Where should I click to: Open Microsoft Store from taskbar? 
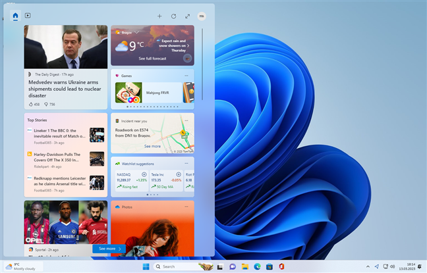pos(270,266)
